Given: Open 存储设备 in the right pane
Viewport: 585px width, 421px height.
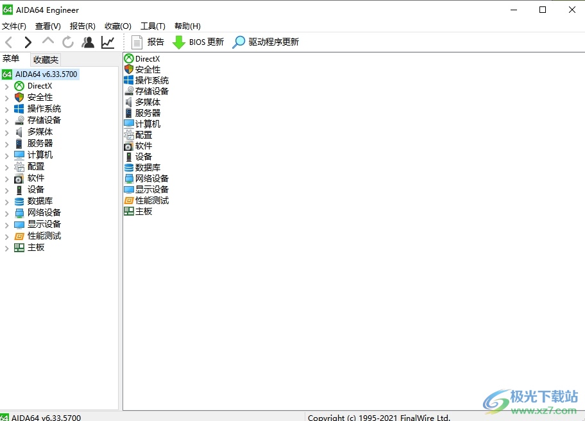Looking at the screenshot, I should point(146,91).
